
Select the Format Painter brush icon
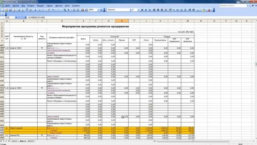[49, 10]
